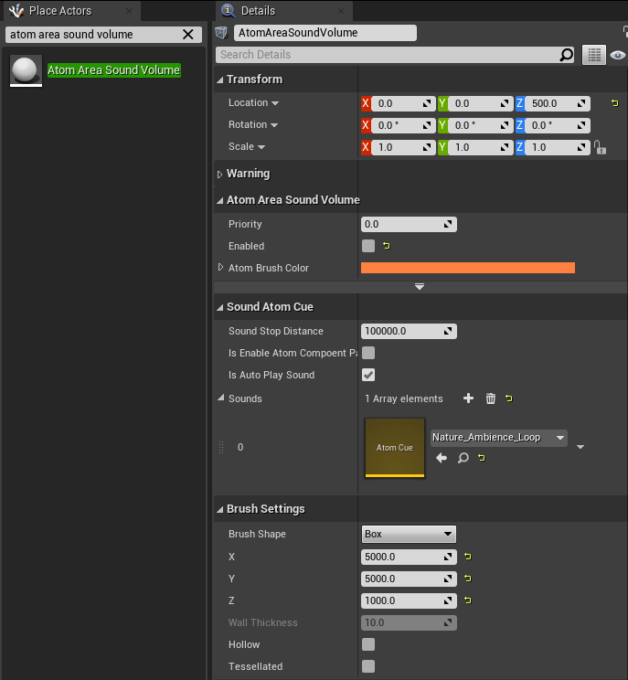The height and width of the screenshot is (680, 628).
Task: Click the drag handle of Sounds element 0
Action: (221, 447)
